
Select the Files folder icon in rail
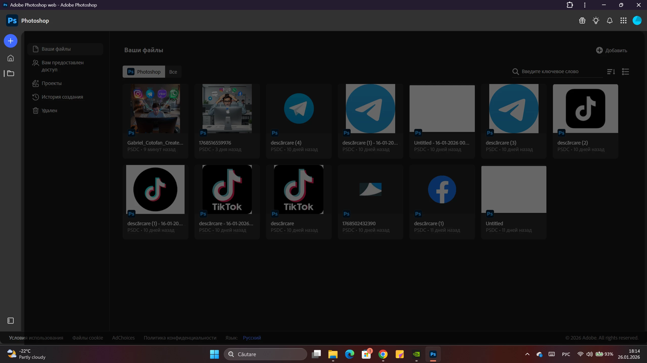tap(11, 73)
